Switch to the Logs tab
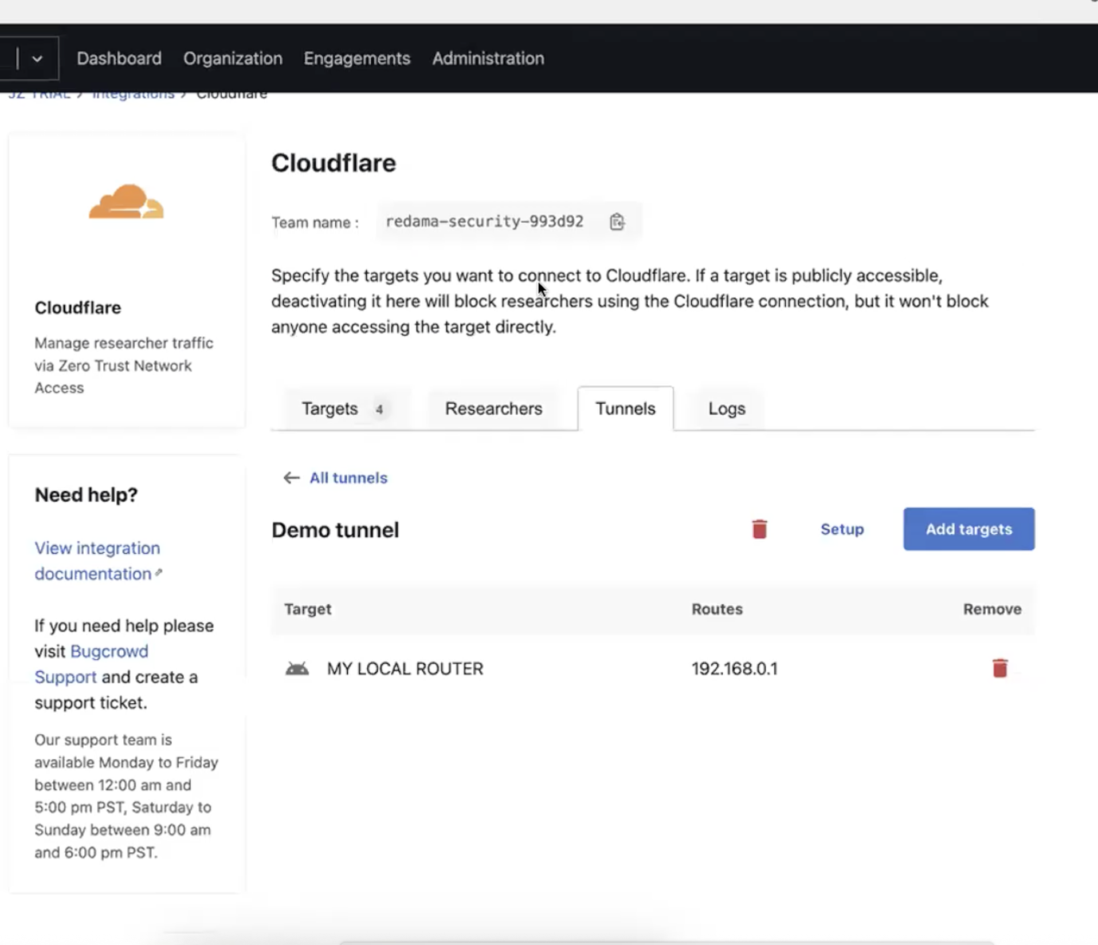Viewport: 1098px width, 945px height. coord(727,408)
